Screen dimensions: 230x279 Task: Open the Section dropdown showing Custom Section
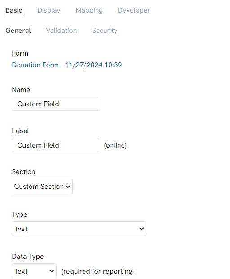click(42, 187)
